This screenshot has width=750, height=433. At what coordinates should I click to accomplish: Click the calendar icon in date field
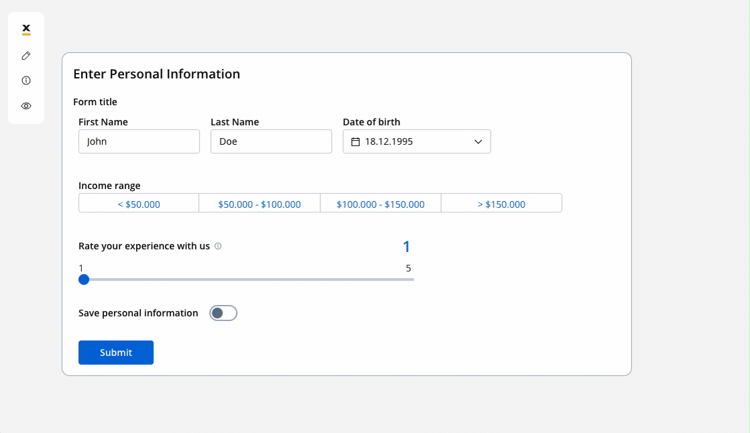(355, 141)
